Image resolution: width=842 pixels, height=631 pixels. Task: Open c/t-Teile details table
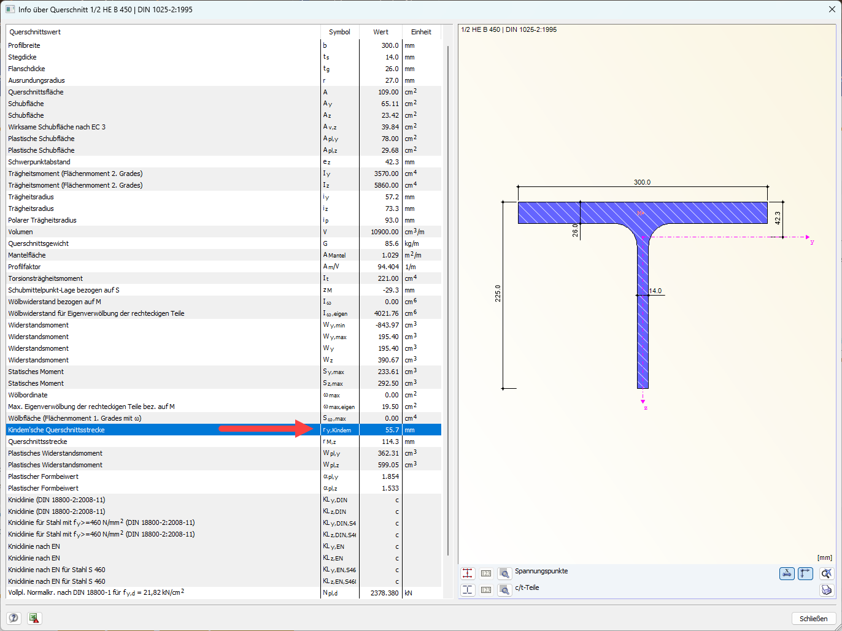(x=504, y=590)
